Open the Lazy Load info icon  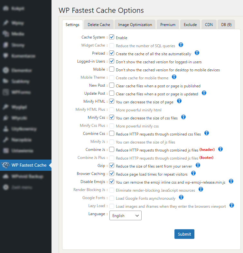[232, 205]
